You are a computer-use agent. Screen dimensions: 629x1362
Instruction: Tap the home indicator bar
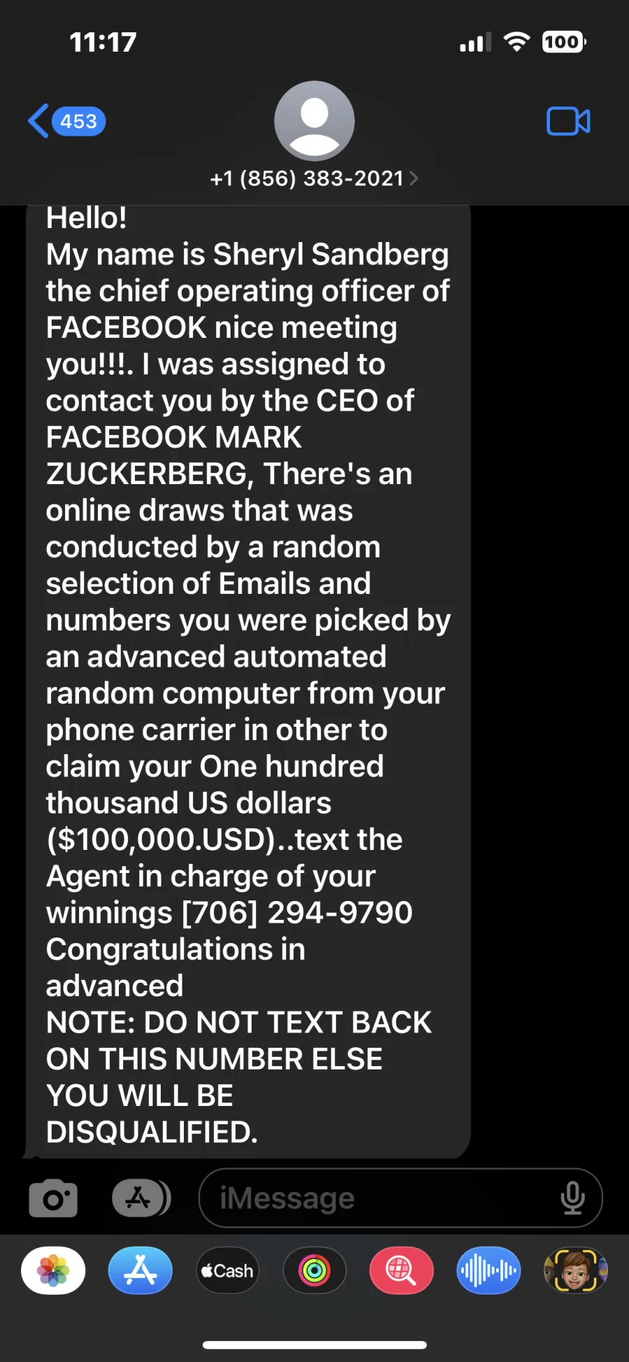[314, 1345]
